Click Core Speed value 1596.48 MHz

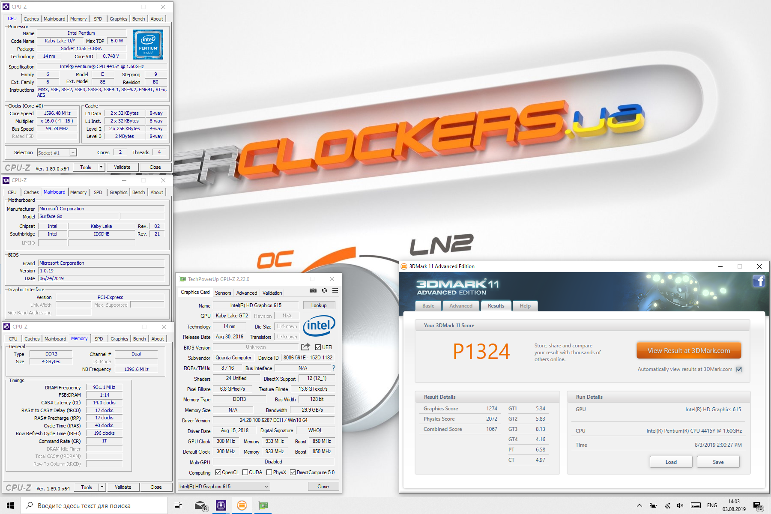[x=57, y=113]
